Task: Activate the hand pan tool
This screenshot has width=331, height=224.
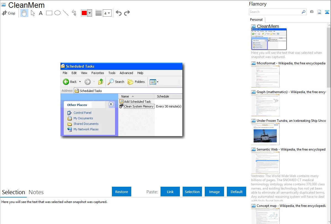Action: pyautogui.click(x=24, y=13)
